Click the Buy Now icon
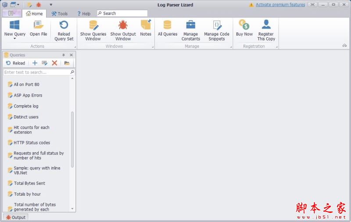The width and height of the screenshot is (351, 222). pos(244,25)
